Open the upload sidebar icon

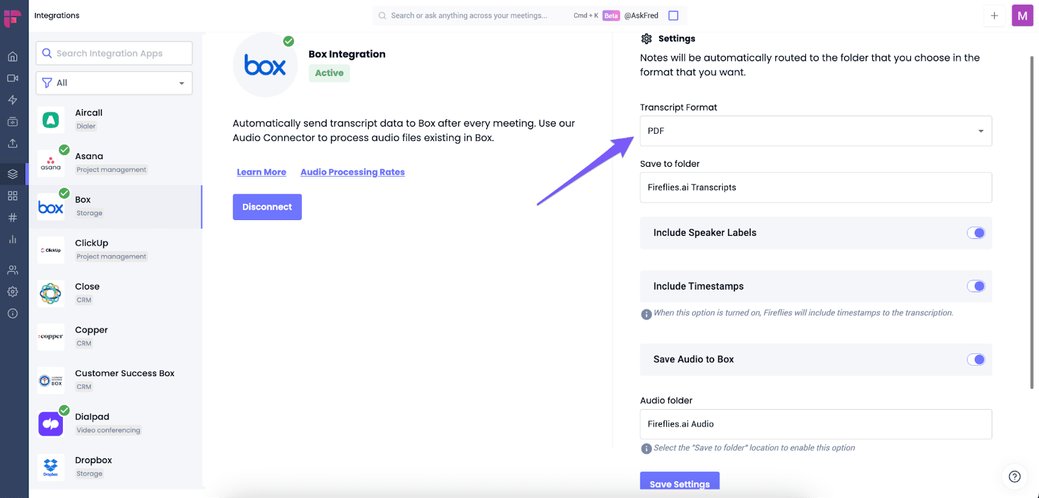tap(12, 143)
